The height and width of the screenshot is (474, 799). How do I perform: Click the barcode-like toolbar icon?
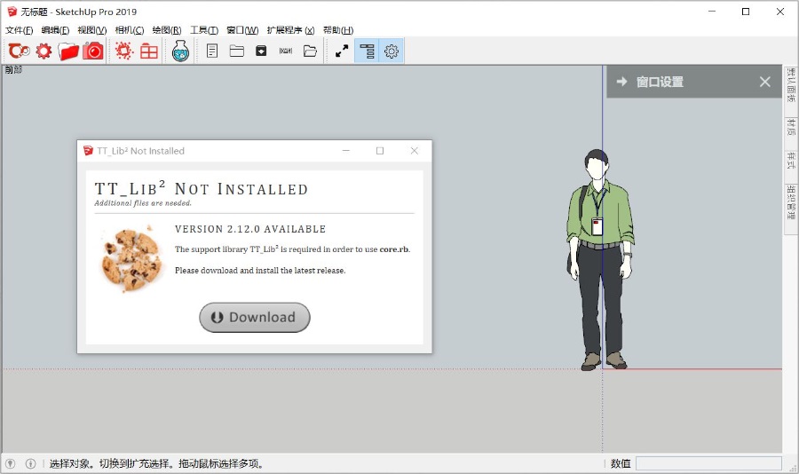(x=285, y=51)
